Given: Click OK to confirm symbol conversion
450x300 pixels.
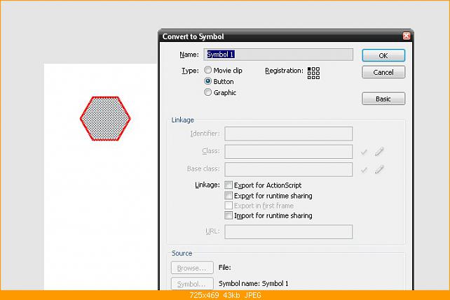Looking at the screenshot, I should (383, 55).
